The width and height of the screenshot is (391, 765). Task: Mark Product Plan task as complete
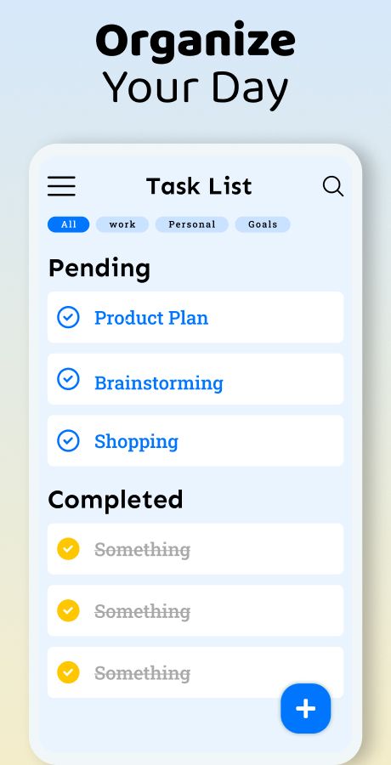click(68, 317)
